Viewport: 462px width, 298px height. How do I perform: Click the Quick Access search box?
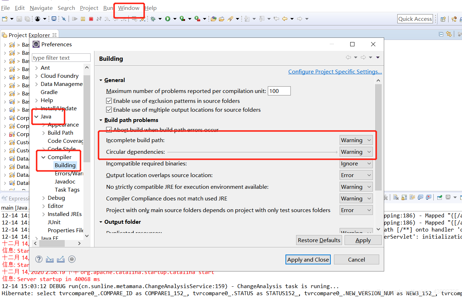pyautogui.click(x=415, y=19)
